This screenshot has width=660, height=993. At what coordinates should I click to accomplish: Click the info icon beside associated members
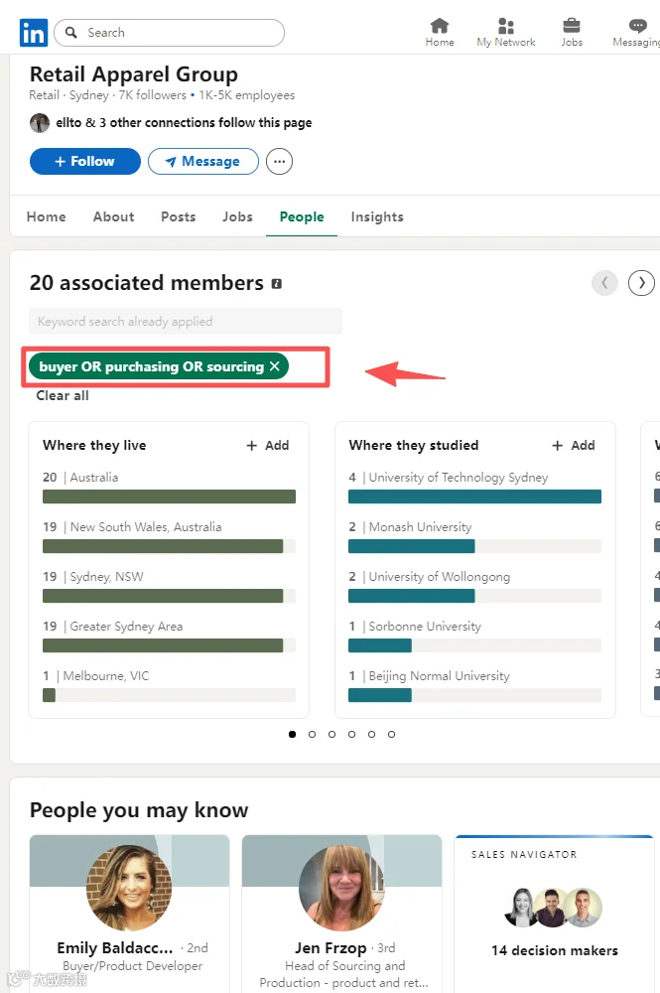276,284
